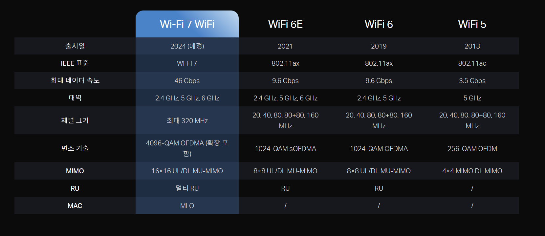545x236 pixels.
Task: Select the 2024 (예정) release date cell
Action: click(x=187, y=46)
